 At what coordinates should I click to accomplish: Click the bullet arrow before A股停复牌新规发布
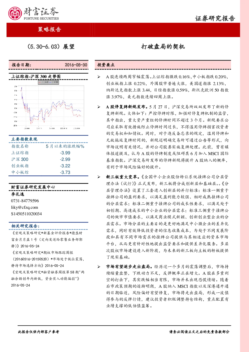pos(99,107)
